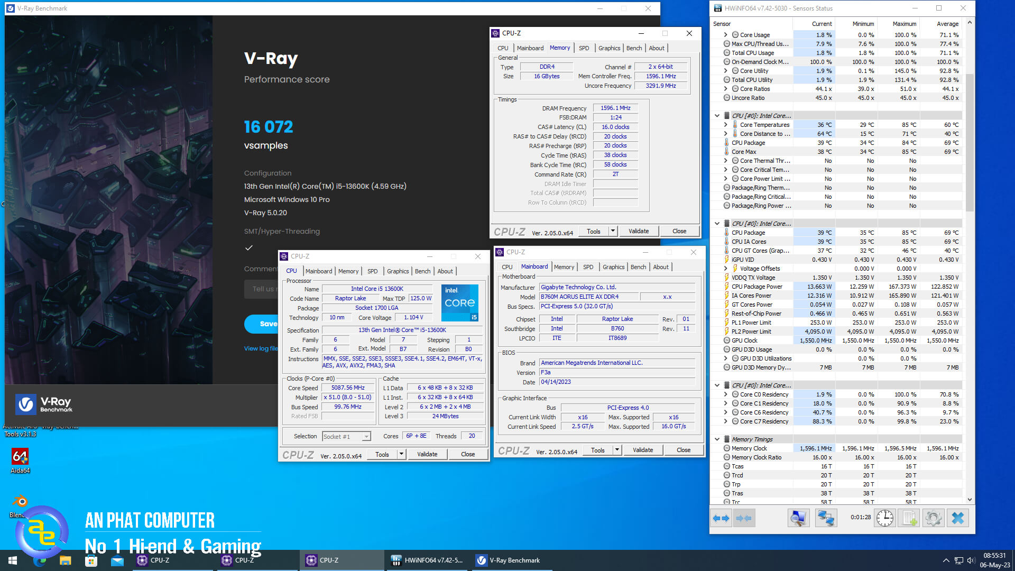Click the collapse-columns inward arrows icon in HWiNFO
The width and height of the screenshot is (1015, 571).
coord(744,518)
